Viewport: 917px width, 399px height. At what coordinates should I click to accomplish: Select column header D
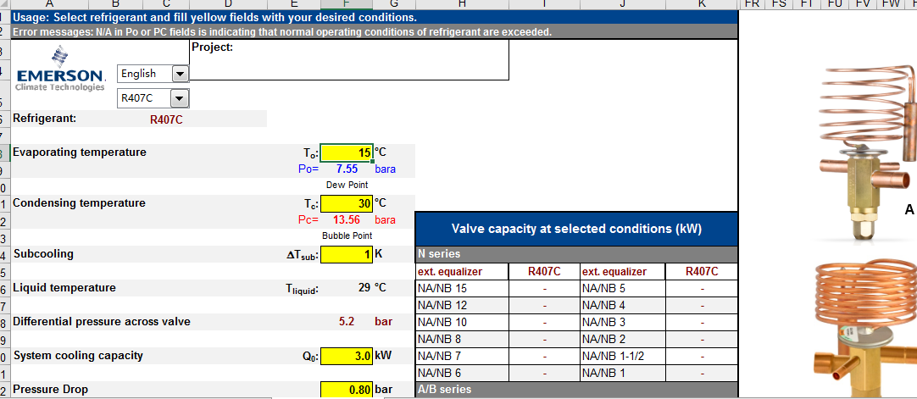click(228, 3)
